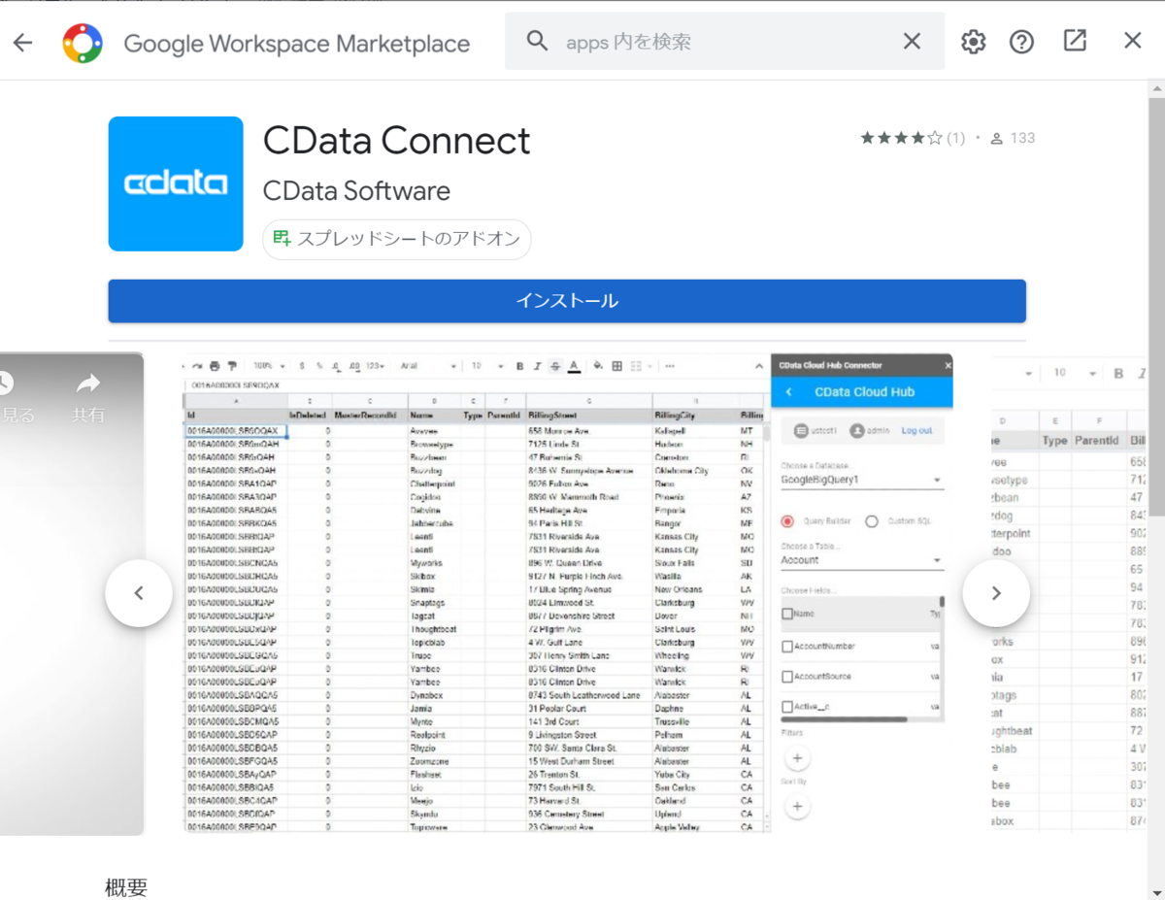Open Marketplace in a new window icon
This screenshot has height=900, width=1165.
[x=1075, y=41]
